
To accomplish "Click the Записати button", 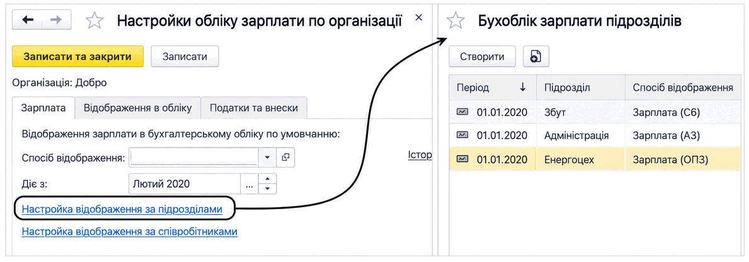I will [185, 56].
